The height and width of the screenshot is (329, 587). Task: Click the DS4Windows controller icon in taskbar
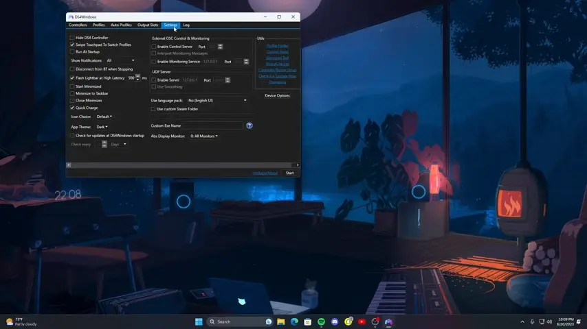[x=388, y=321]
